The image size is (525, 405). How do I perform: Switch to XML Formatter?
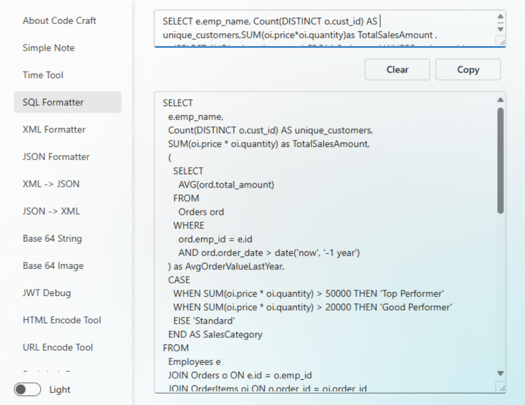[x=54, y=129]
